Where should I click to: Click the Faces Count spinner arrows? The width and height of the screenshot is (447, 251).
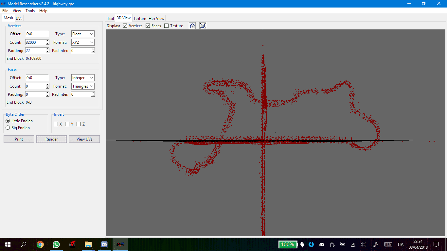point(48,86)
